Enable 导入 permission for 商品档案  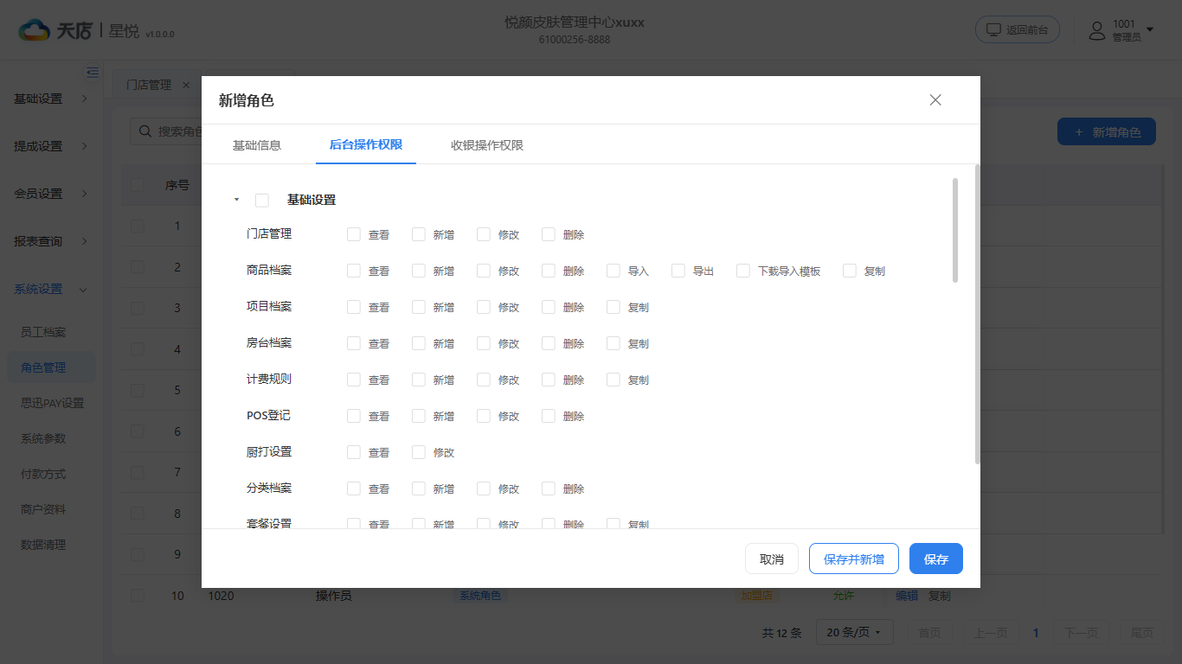point(613,271)
